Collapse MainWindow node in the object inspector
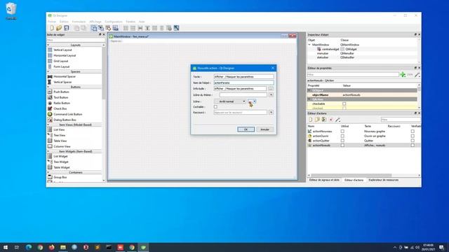This screenshot has height=252, width=449. (309, 45)
